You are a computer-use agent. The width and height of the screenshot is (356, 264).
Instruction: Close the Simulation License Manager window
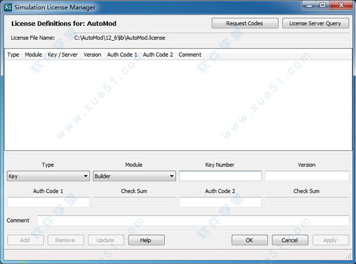click(x=341, y=5)
